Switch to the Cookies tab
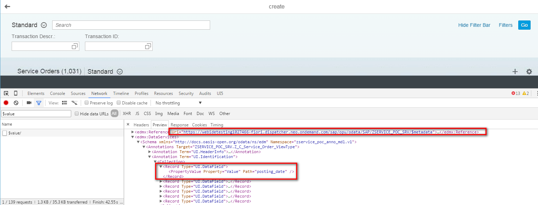 (200, 125)
